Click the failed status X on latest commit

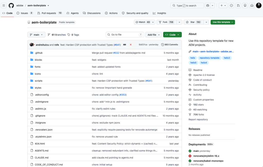tap(131, 45)
